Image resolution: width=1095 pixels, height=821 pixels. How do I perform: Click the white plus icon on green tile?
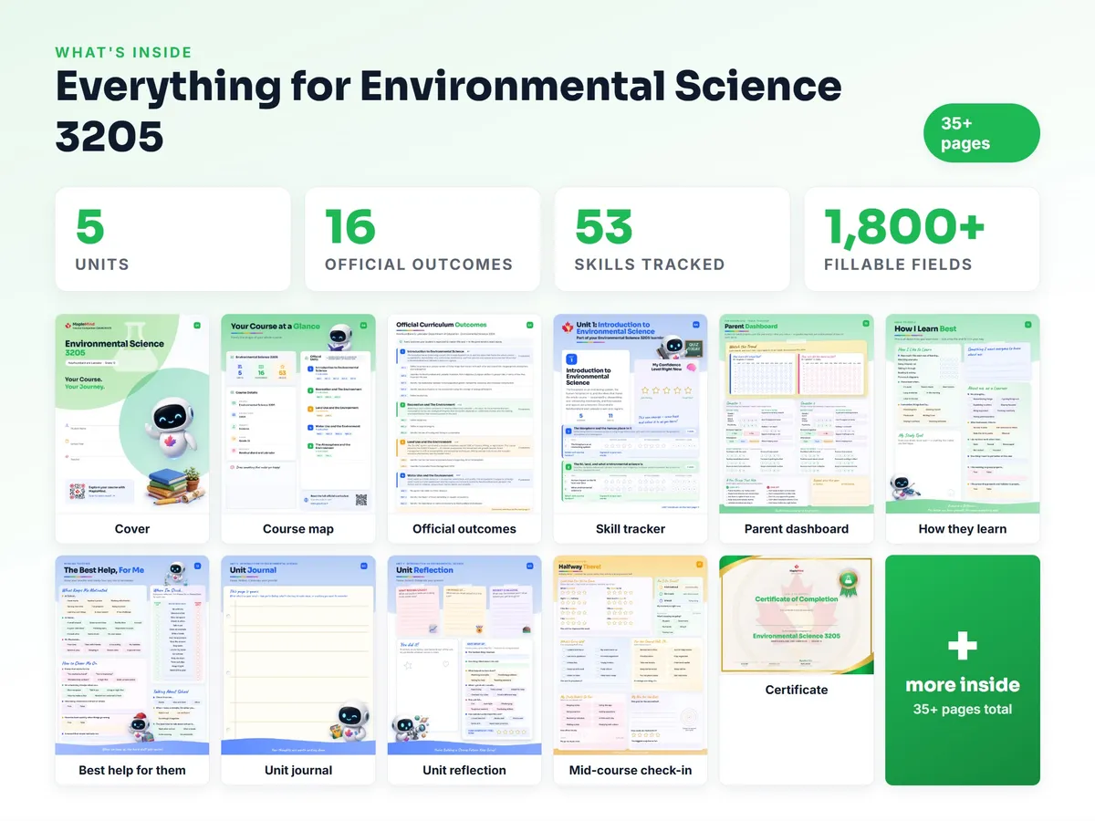[x=963, y=647]
